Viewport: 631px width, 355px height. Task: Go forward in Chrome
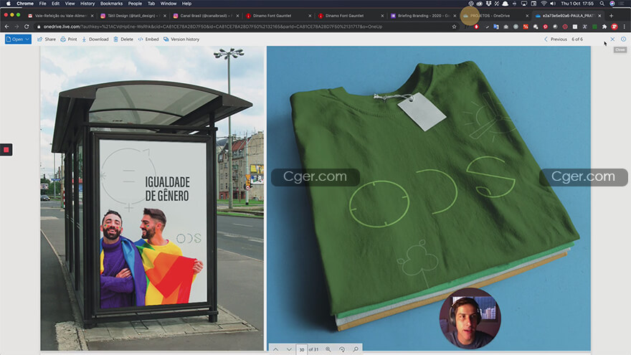tap(16, 27)
